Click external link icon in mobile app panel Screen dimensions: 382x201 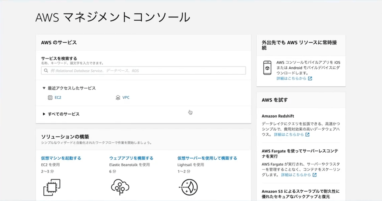click(310, 78)
